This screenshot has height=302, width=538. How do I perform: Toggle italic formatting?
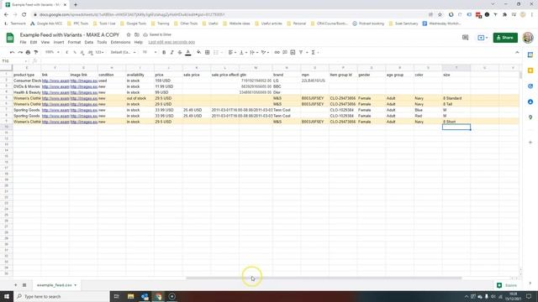(171, 52)
